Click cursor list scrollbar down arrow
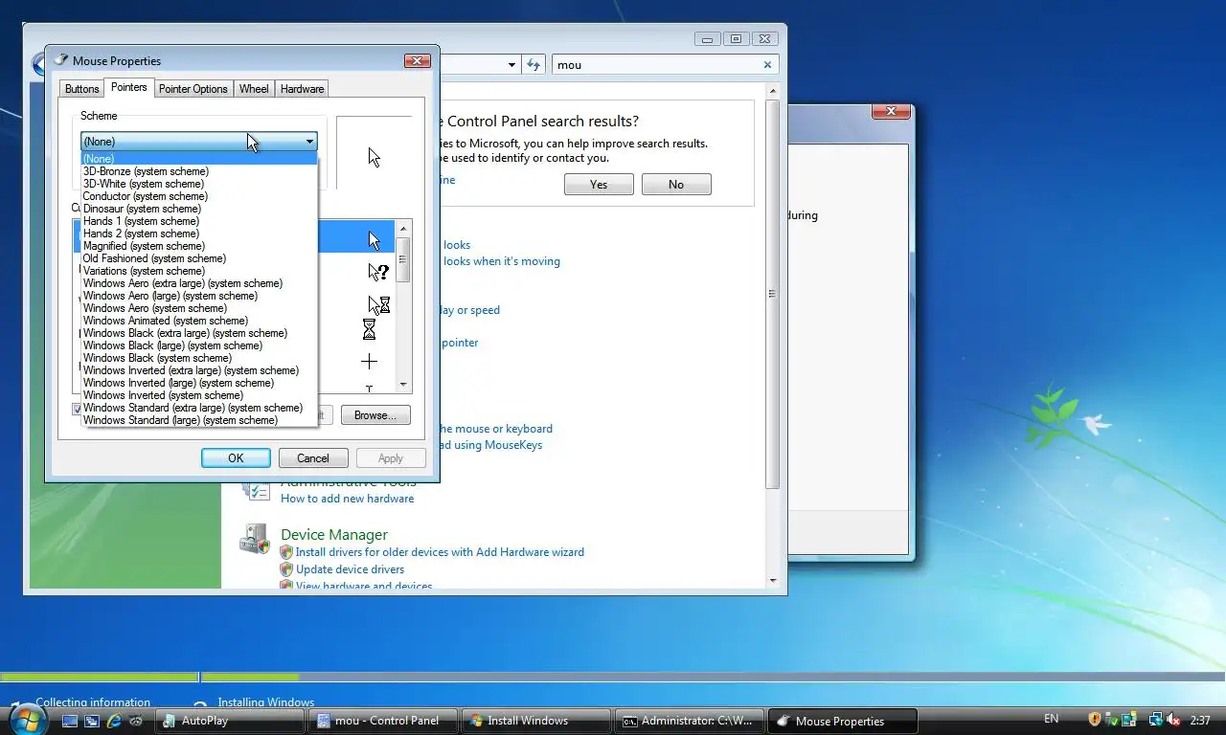This screenshot has width=1226, height=735. pyautogui.click(x=403, y=384)
